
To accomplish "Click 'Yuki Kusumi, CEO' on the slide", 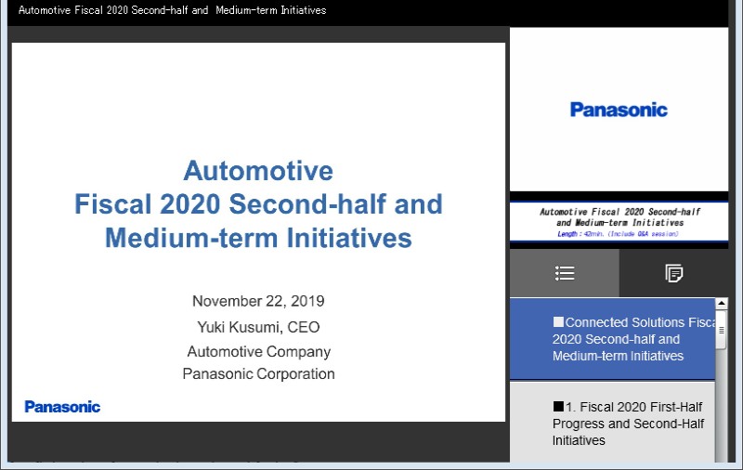I will click(x=258, y=327).
